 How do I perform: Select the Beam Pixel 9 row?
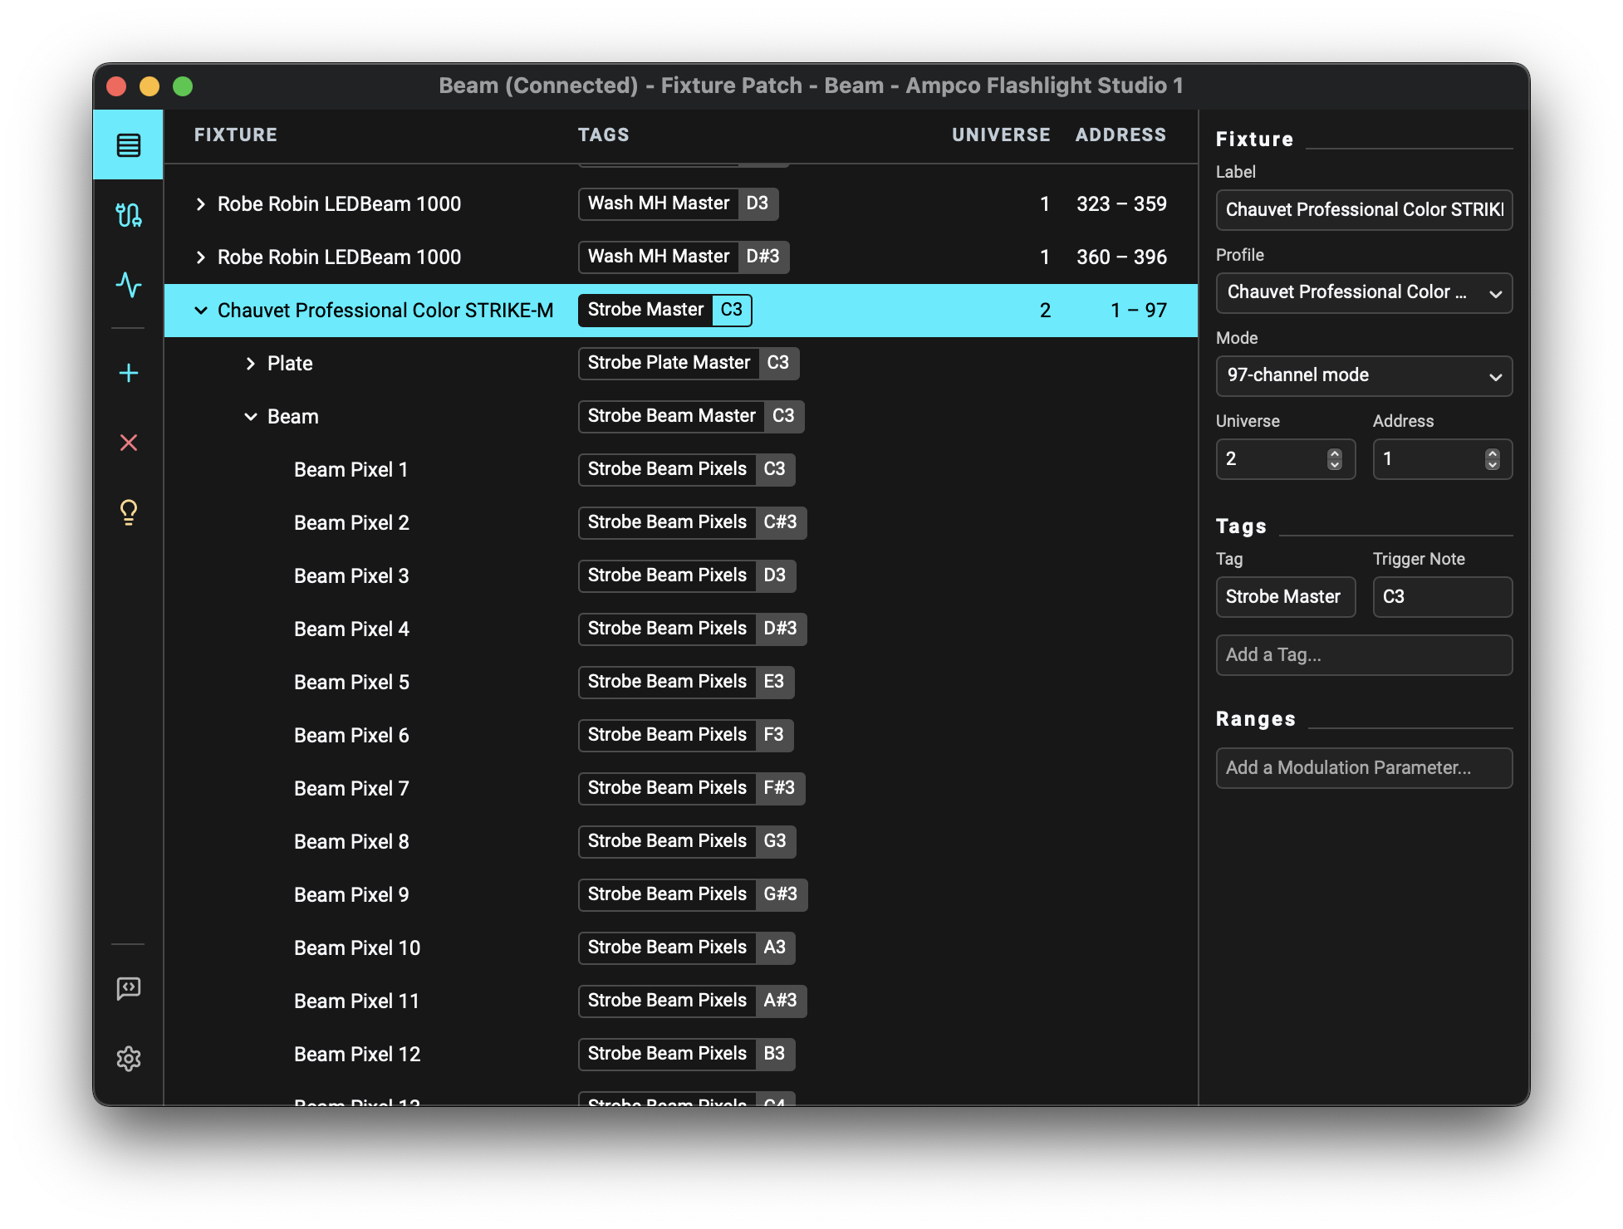(680, 895)
